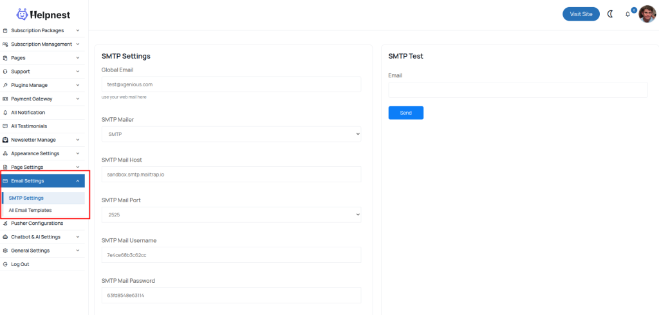Click the Newsletter Manage envelope icon
Viewport: 659px width, 315px height.
[5, 140]
